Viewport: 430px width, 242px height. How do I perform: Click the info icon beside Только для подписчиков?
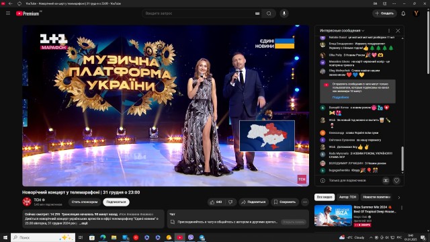[x=322, y=181]
